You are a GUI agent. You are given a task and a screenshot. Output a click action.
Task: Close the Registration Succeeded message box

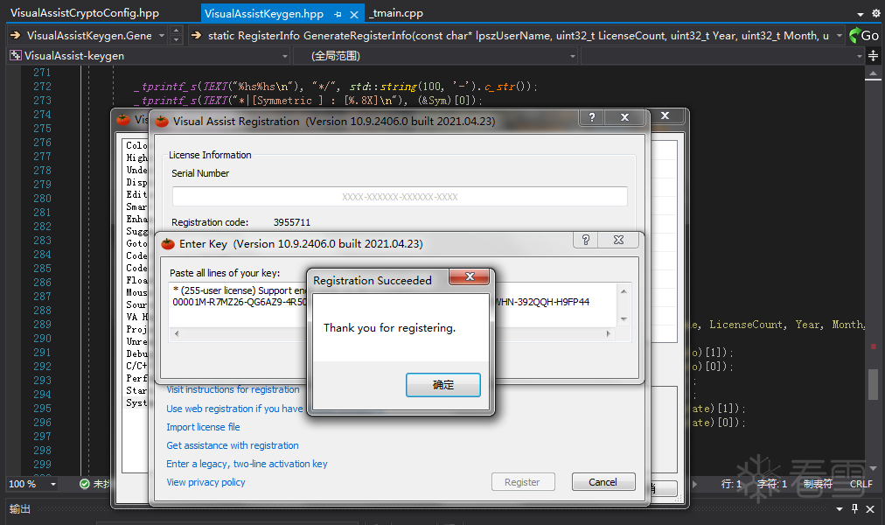470,276
